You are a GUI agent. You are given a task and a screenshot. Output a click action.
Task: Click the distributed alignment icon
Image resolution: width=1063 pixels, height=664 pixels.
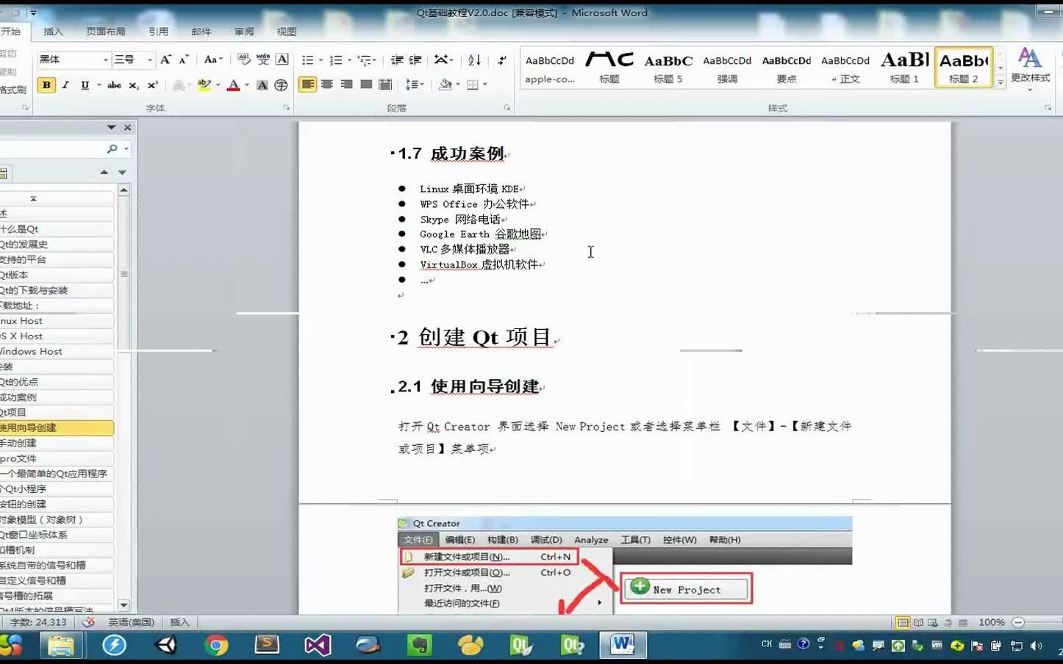pos(384,84)
